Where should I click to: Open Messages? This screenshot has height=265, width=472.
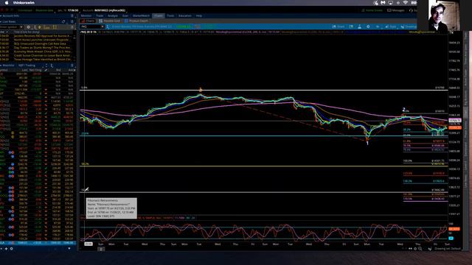396,10
